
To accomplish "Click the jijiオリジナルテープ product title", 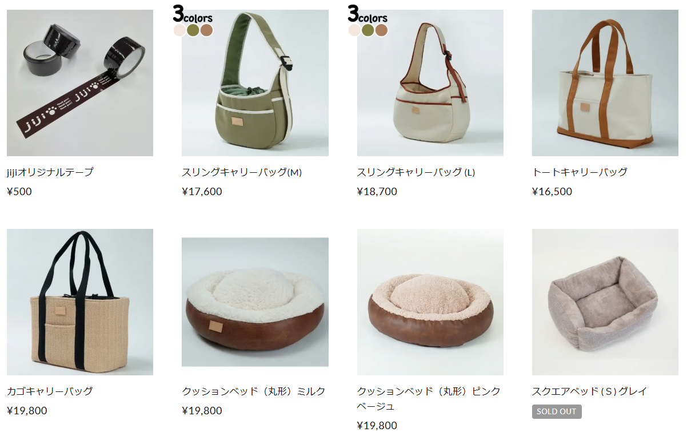I will point(50,172).
